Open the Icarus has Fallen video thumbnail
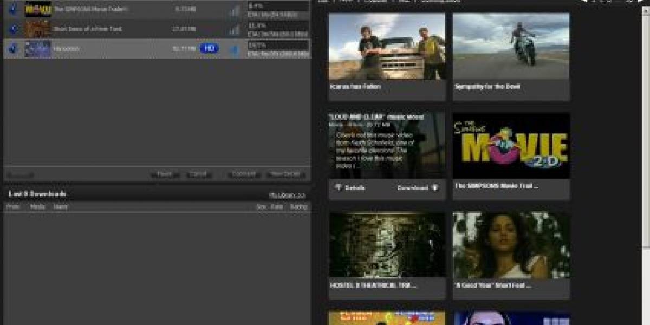 click(x=387, y=47)
